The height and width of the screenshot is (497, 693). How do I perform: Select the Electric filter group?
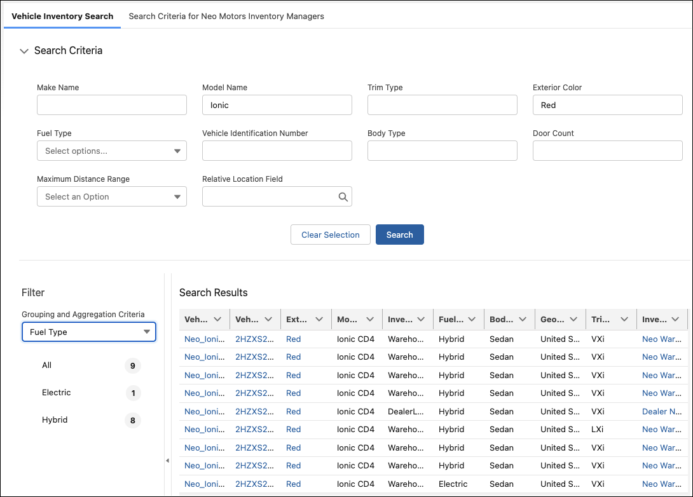(56, 393)
